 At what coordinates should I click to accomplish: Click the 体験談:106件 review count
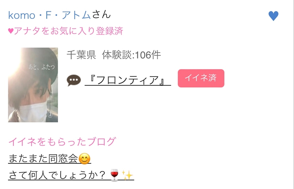(x=131, y=55)
